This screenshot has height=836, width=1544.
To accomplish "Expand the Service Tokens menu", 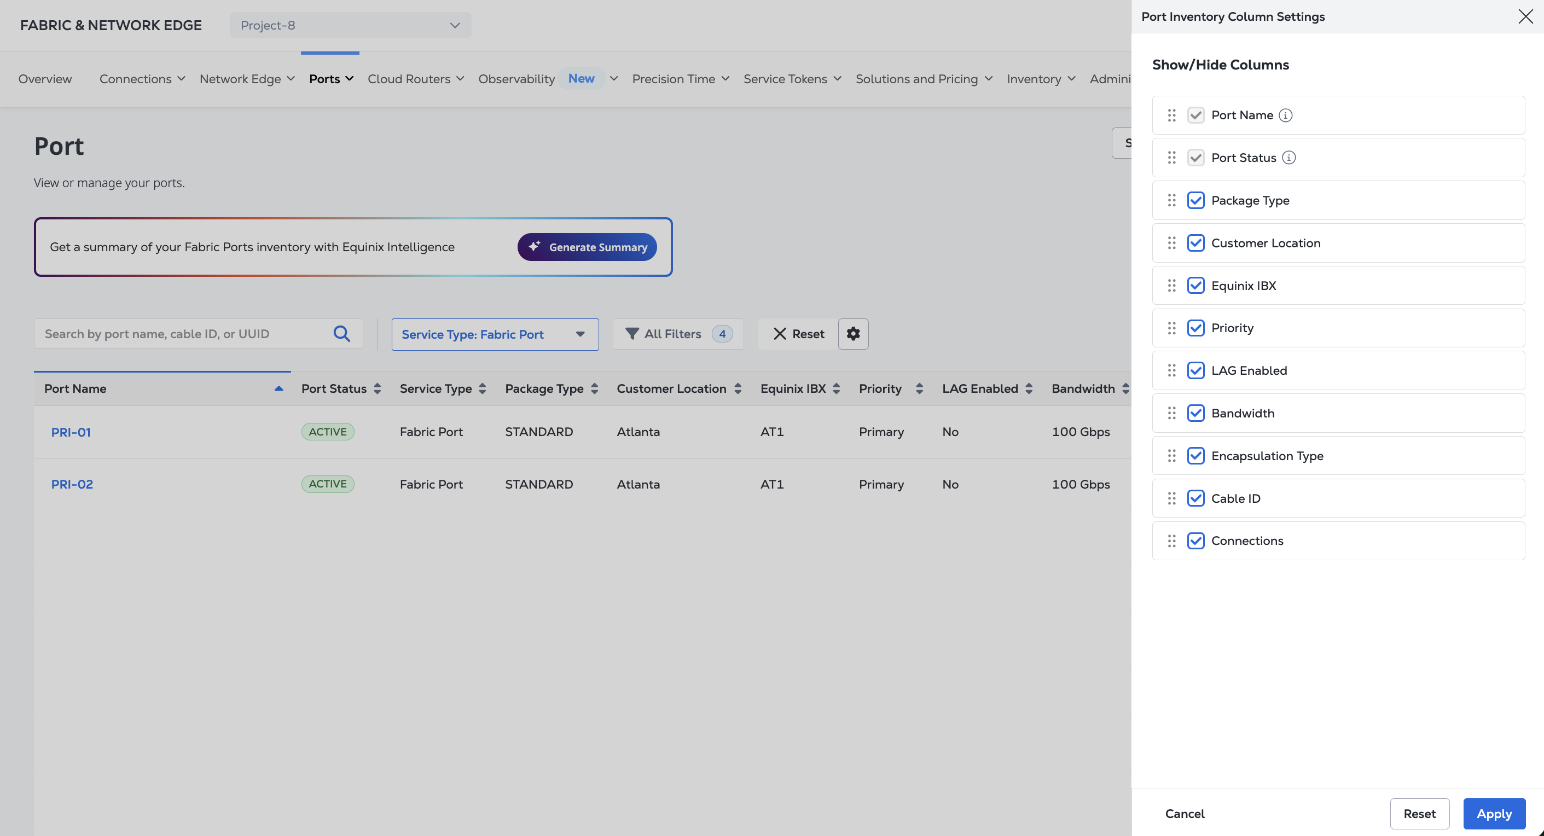I will point(792,78).
